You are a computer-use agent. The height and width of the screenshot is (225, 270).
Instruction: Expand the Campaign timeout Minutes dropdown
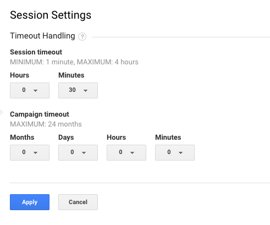175,152
